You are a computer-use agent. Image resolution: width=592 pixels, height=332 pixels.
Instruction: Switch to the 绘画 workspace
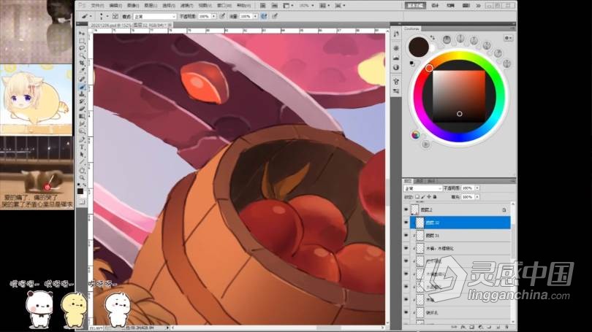point(451,6)
